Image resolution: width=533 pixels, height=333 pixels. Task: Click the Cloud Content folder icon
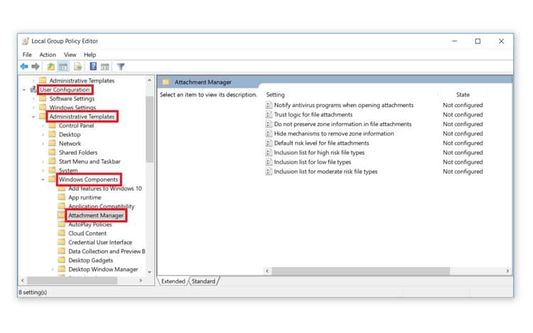[x=62, y=233]
